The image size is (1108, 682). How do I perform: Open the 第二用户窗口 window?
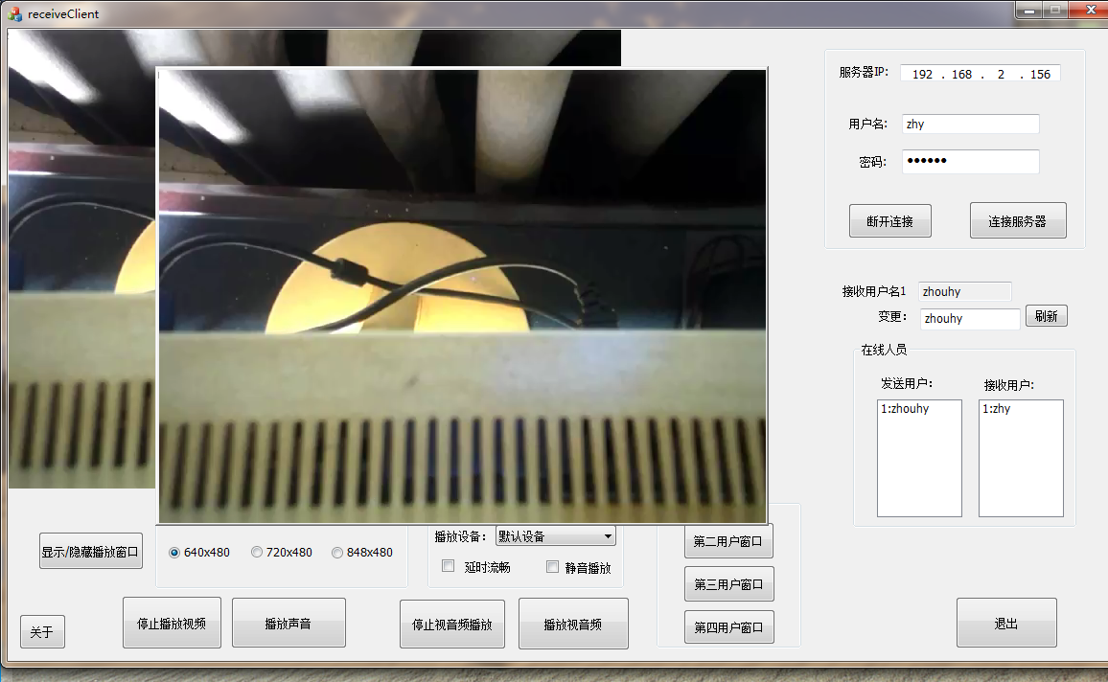(728, 541)
